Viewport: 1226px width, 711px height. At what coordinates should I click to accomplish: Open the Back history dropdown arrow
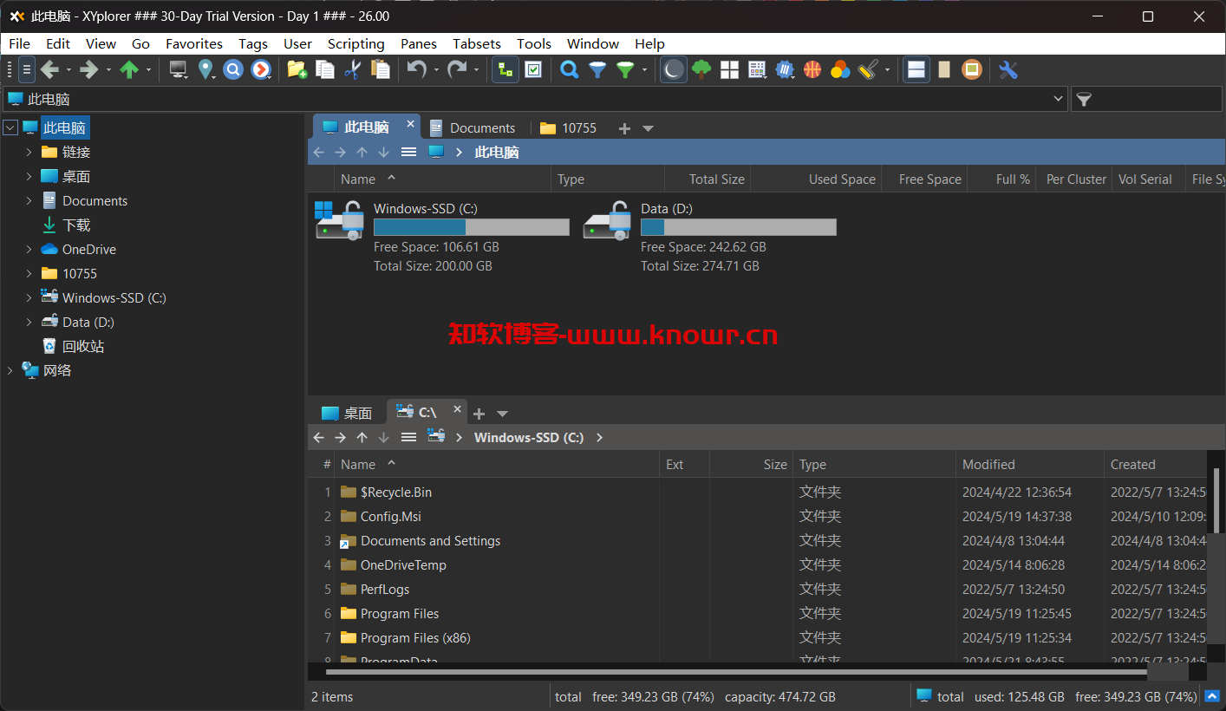tap(68, 70)
